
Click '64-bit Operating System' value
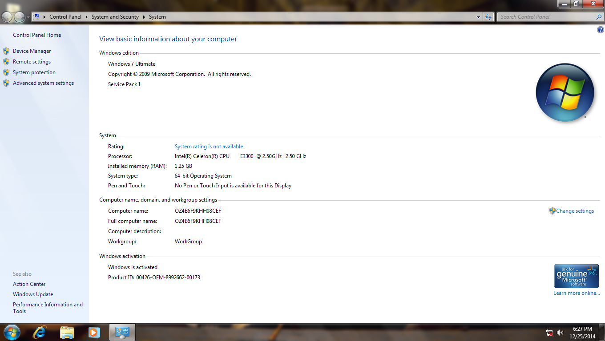pyautogui.click(x=203, y=176)
